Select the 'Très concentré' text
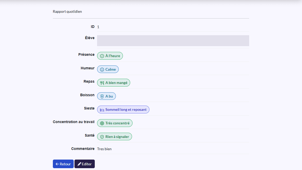 117,123
